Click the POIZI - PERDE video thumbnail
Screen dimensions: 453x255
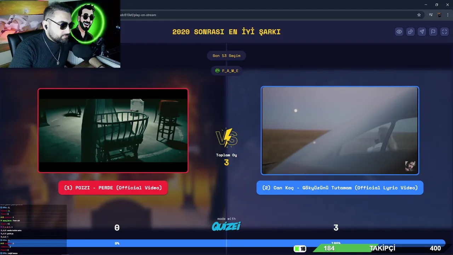tap(113, 130)
